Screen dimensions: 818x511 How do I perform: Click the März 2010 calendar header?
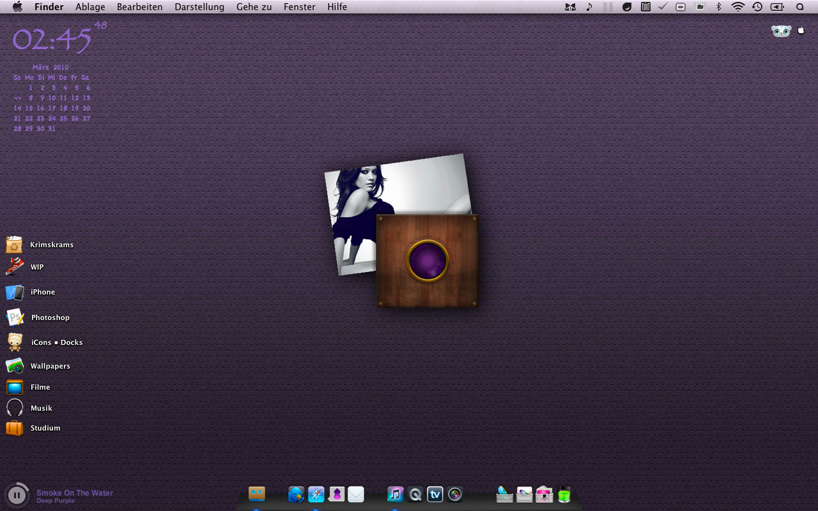50,67
